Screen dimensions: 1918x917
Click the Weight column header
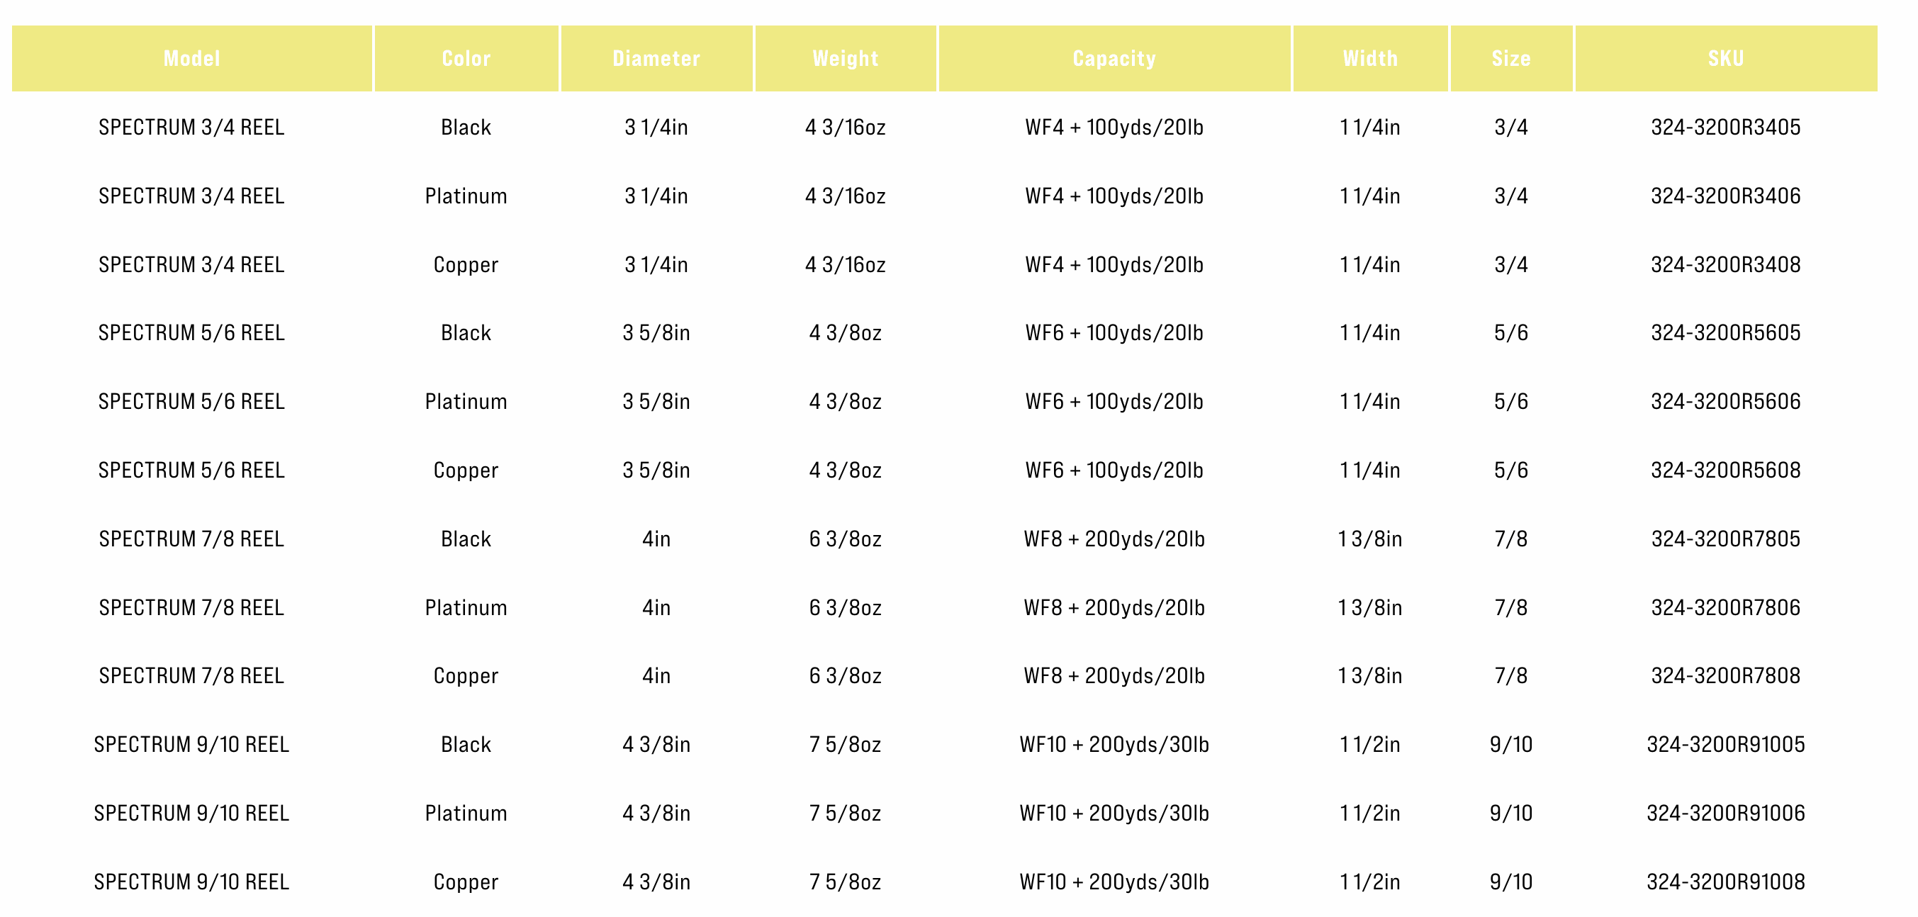[x=845, y=59]
